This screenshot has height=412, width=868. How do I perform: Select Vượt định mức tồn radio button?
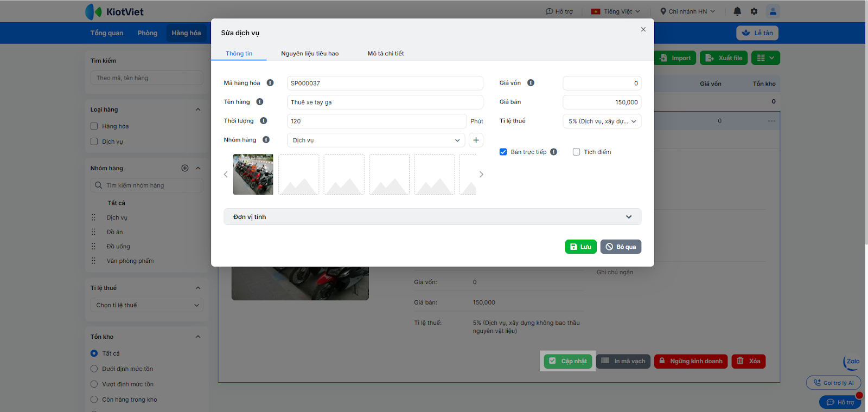pos(94,384)
